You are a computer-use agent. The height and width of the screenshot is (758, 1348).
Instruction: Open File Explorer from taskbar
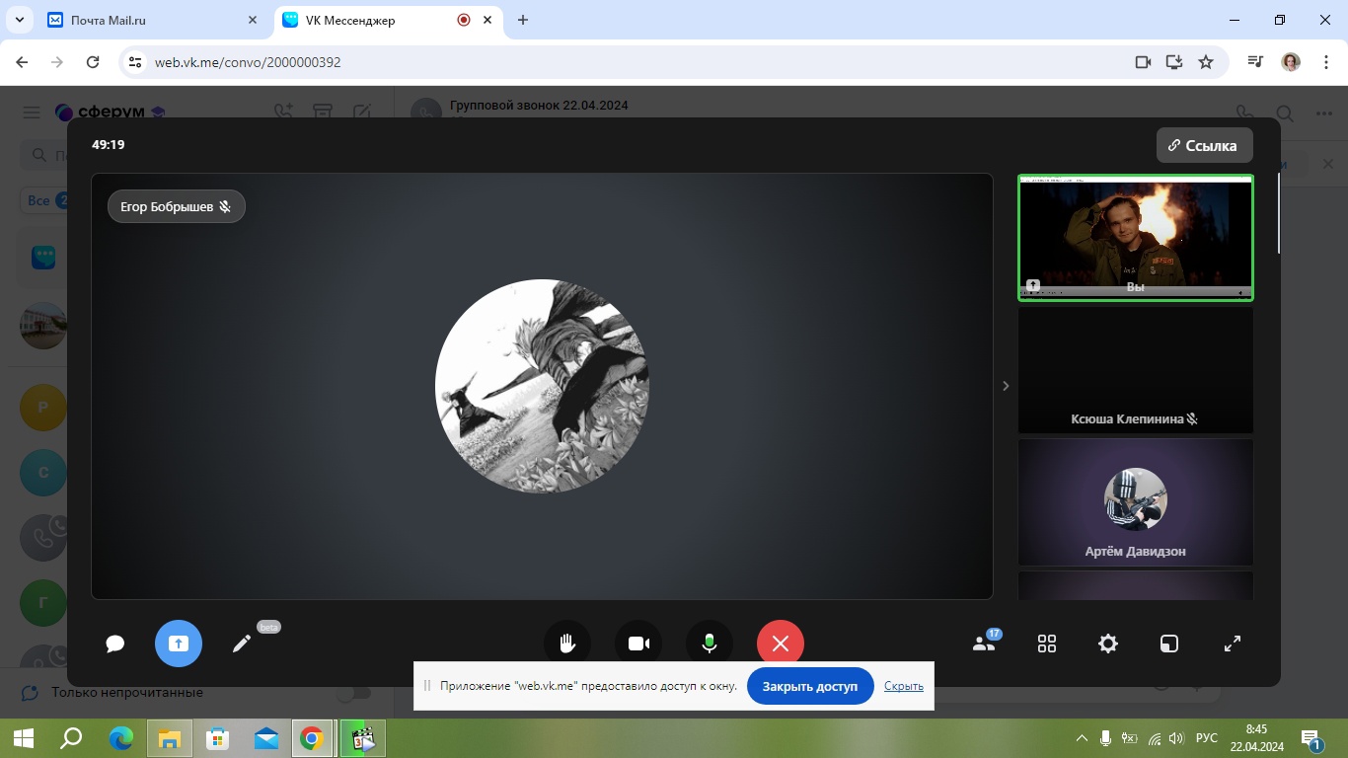click(x=170, y=738)
